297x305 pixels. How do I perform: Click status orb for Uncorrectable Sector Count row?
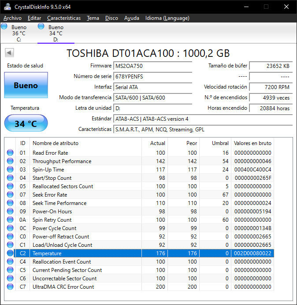pyautogui.click(x=10, y=278)
